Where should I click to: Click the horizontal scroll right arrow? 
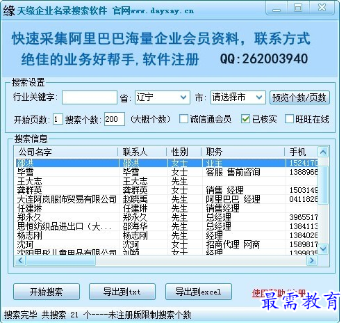(312, 260)
